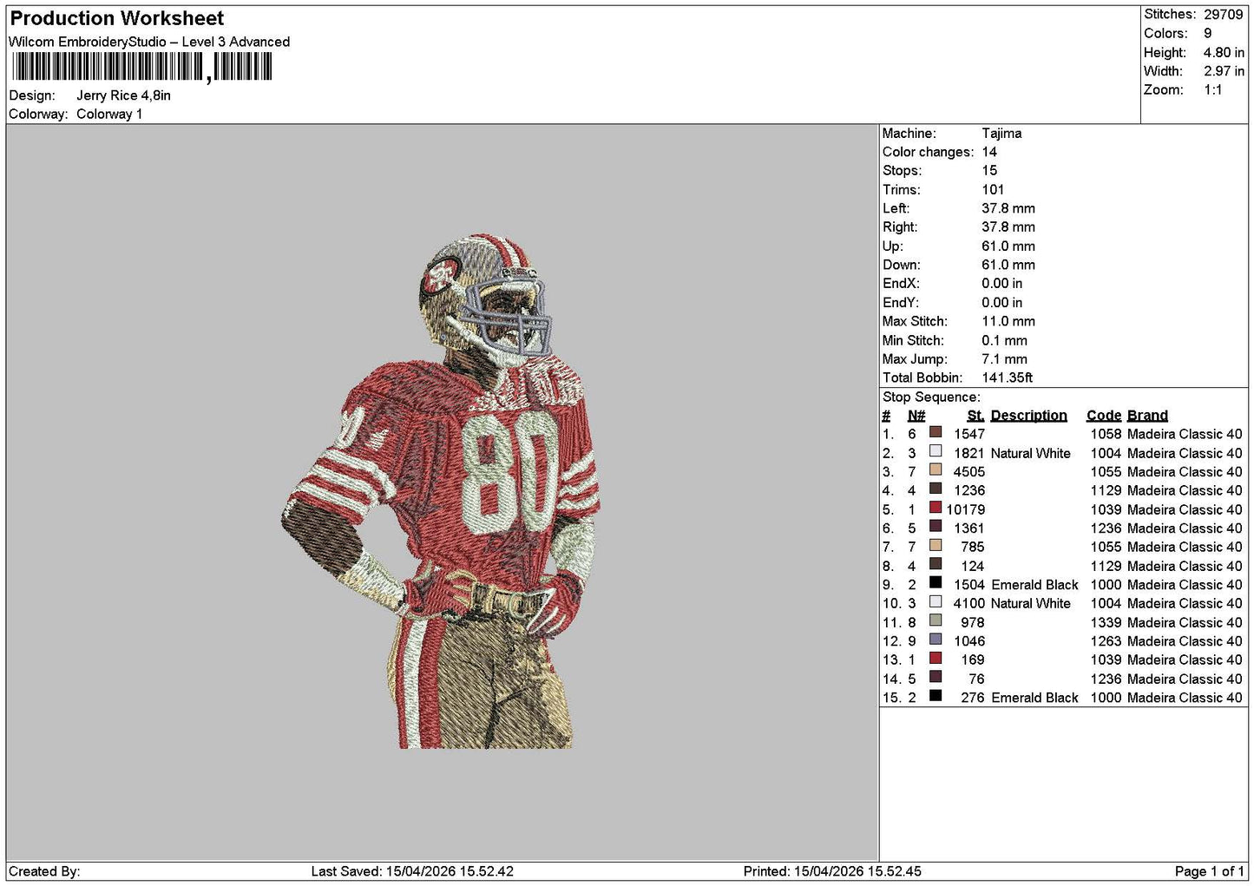Select stitch count "1547" in row 1
This screenshot has height=886, width=1254.
969,434
